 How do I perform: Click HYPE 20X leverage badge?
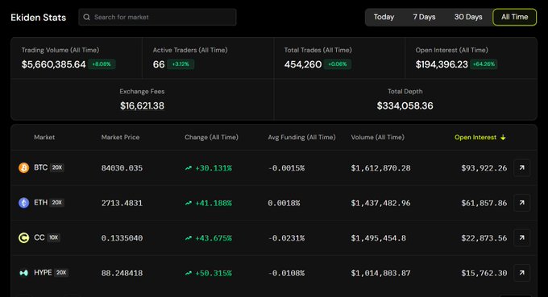61,273
